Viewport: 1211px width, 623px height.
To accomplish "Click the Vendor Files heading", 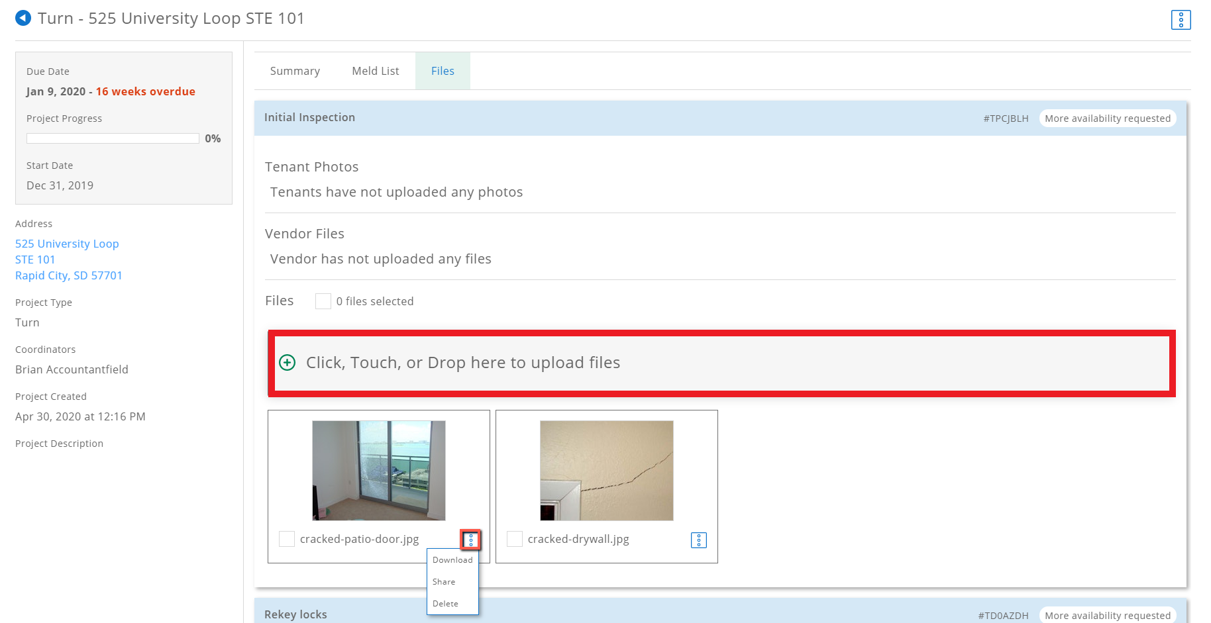I will click(305, 234).
